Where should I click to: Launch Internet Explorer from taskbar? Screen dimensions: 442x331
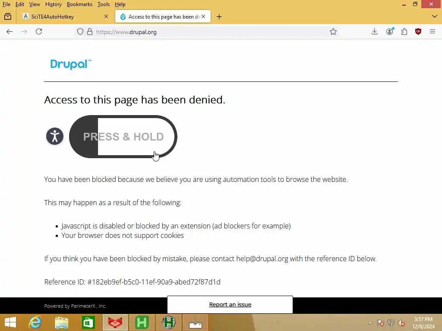35,322
